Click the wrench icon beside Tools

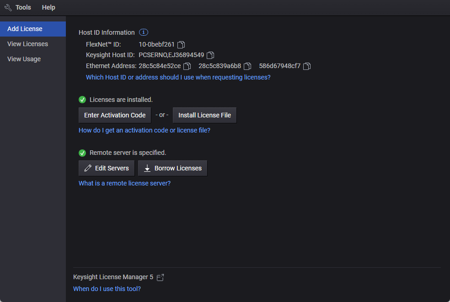8,8
